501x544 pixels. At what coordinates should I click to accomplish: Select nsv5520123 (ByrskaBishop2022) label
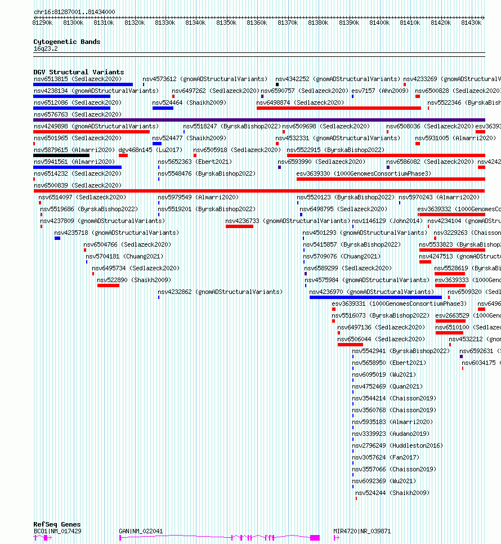[346, 197]
